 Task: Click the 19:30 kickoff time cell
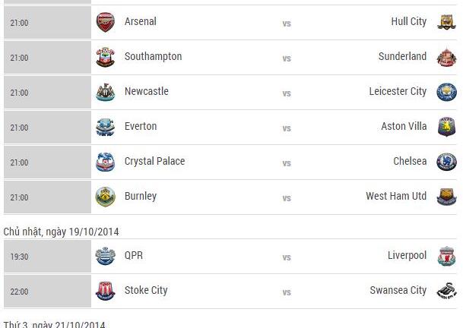pyautogui.click(x=47, y=257)
